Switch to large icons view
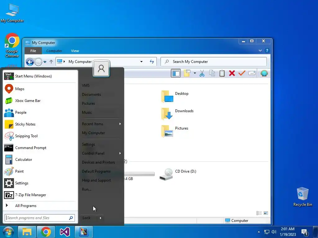 point(266,213)
